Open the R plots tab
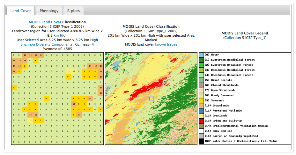This screenshot has height=155, width=296. (73, 11)
